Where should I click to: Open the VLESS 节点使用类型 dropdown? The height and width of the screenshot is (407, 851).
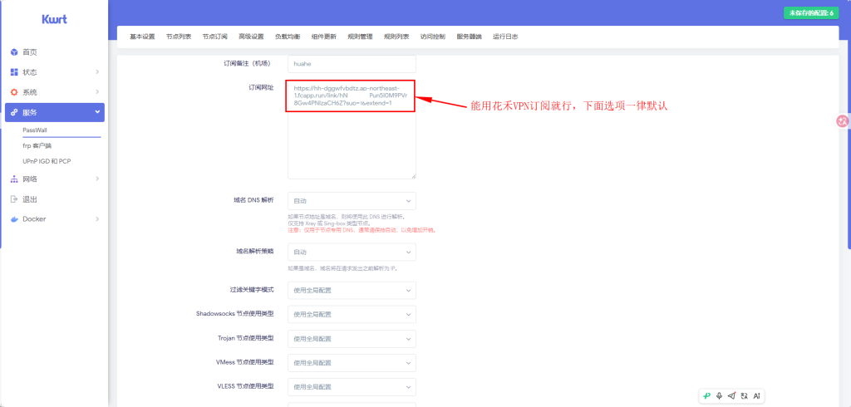352,387
